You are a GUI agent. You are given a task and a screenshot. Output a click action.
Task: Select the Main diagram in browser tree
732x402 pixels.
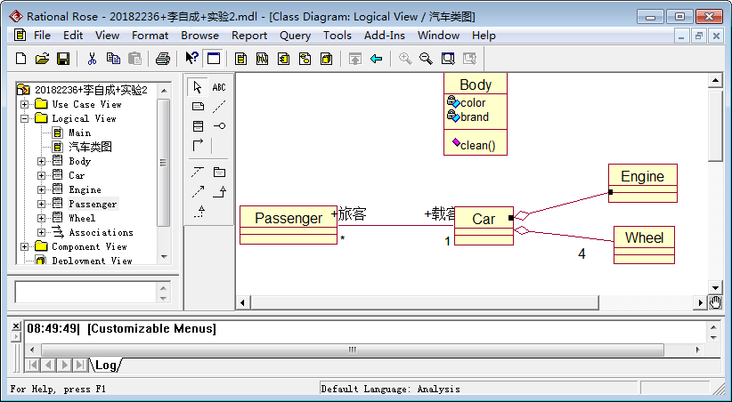coord(80,133)
